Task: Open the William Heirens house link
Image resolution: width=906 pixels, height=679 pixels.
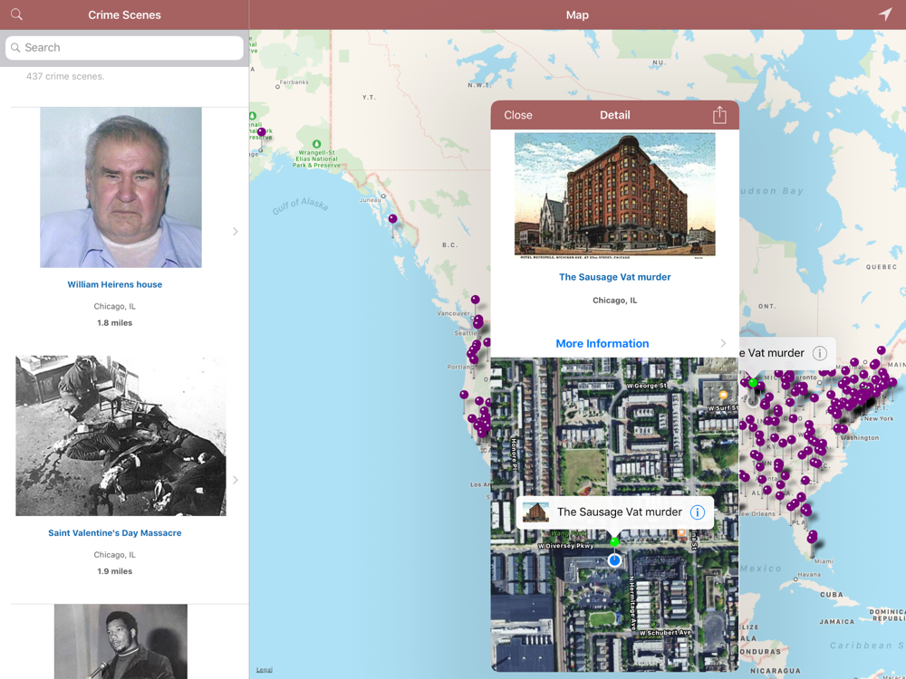Action: pyautogui.click(x=114, y=284)
